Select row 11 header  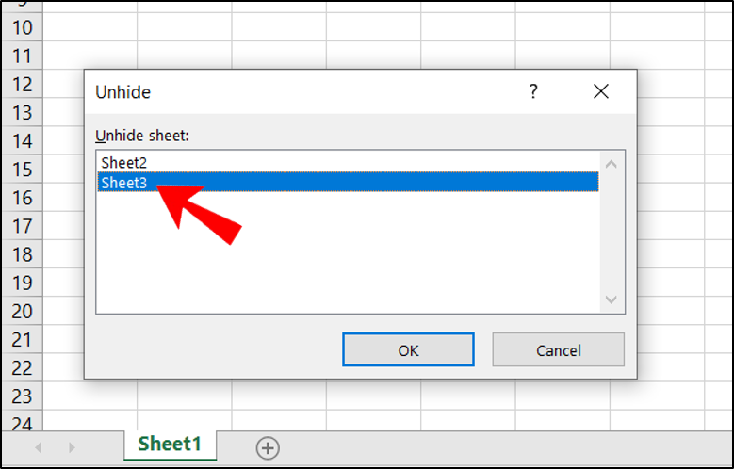[x=21, y=56]
